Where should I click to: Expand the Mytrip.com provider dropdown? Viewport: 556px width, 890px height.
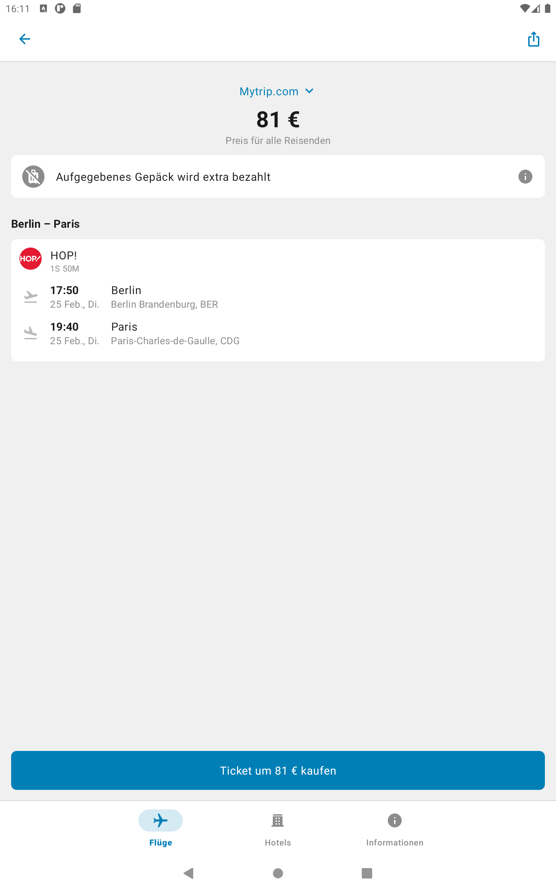click(x=277, y=91)
